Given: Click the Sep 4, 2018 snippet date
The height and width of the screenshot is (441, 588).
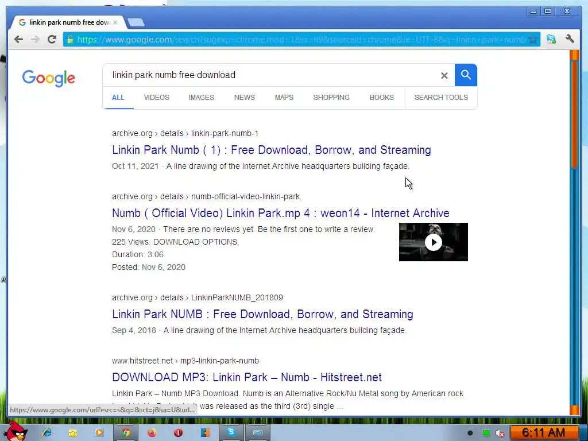Looking at the screenshot, I should coord(134,330).
